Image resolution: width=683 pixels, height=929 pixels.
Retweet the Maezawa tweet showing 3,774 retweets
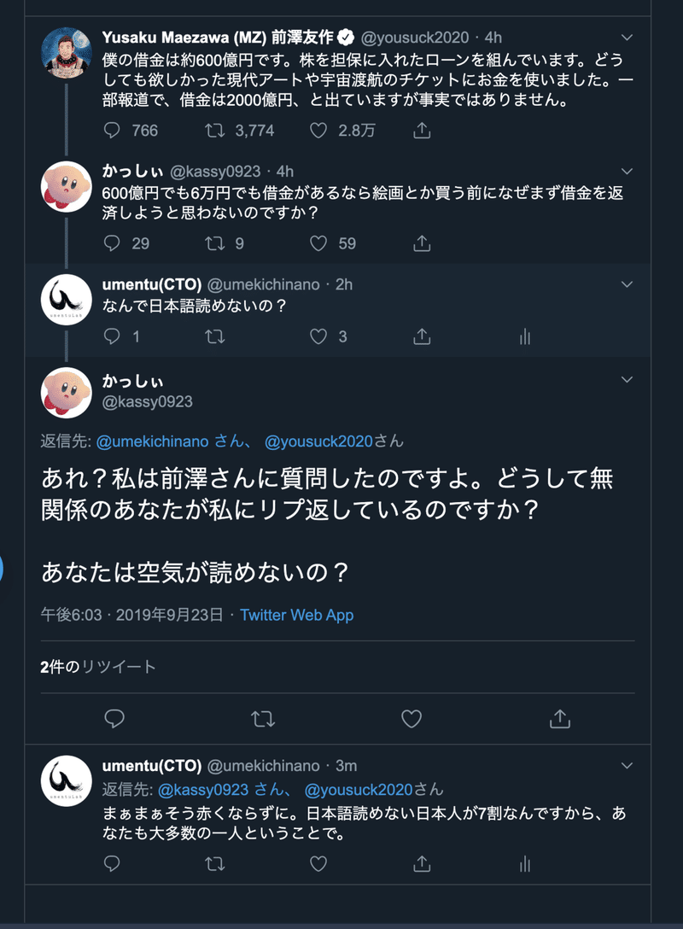click(214, 131)
